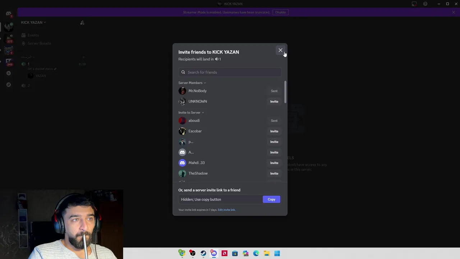Click aboudi's avatar
The height and width of the screenshot is (259, 460).
(x=182, y=121)
